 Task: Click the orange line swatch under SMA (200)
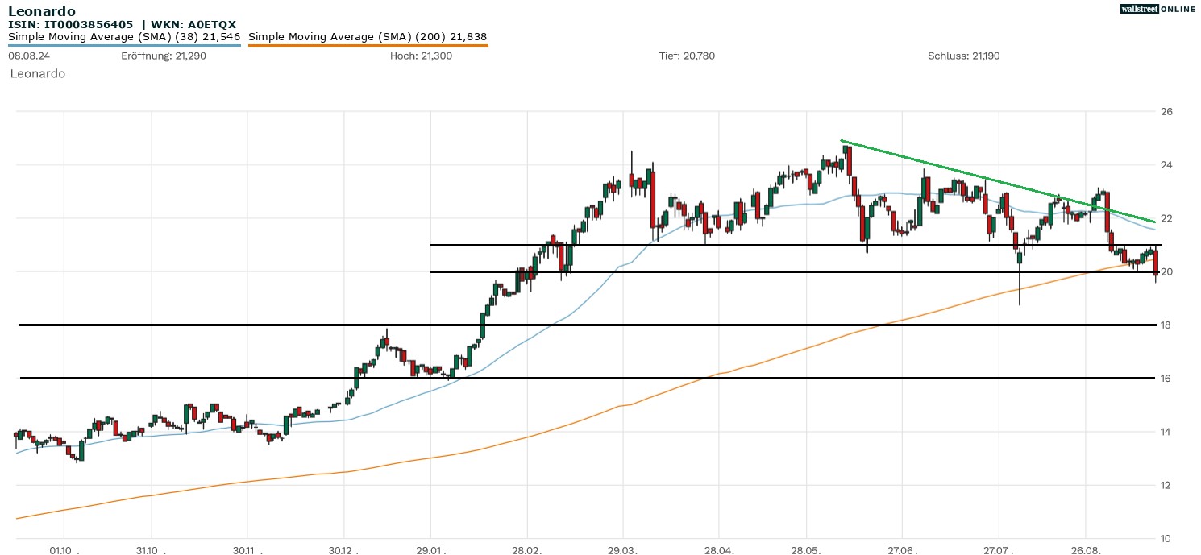click(368, 45)
